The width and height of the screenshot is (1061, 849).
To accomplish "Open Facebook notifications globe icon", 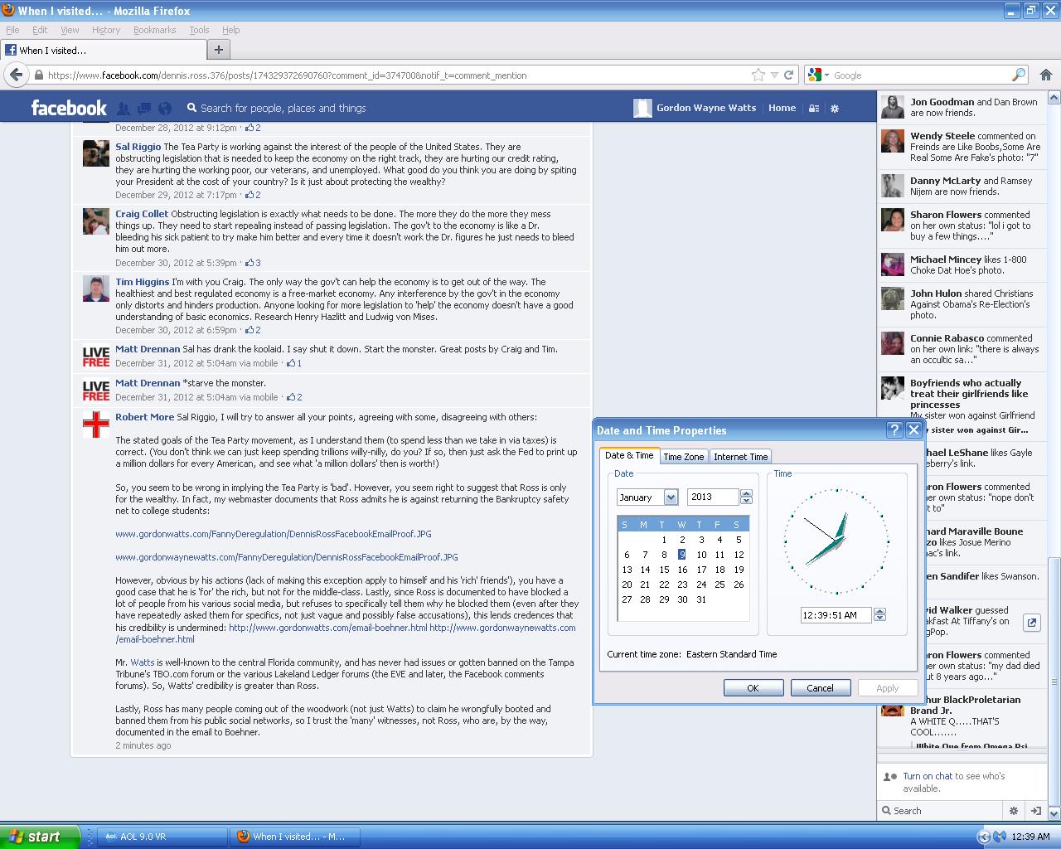I will [x=165, y=108].
